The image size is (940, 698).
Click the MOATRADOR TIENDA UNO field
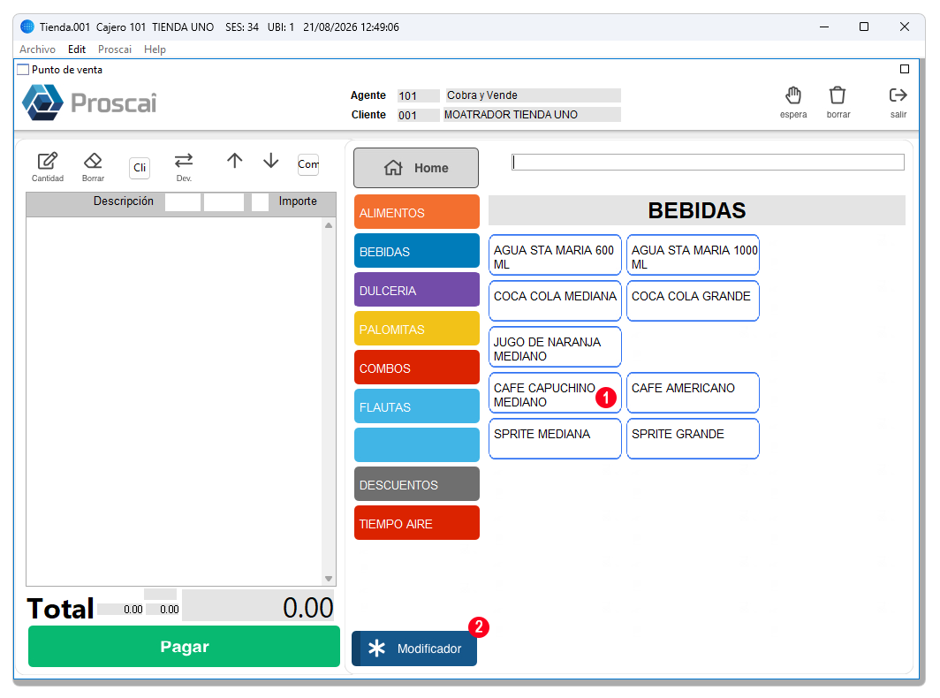tap(532, 115)
